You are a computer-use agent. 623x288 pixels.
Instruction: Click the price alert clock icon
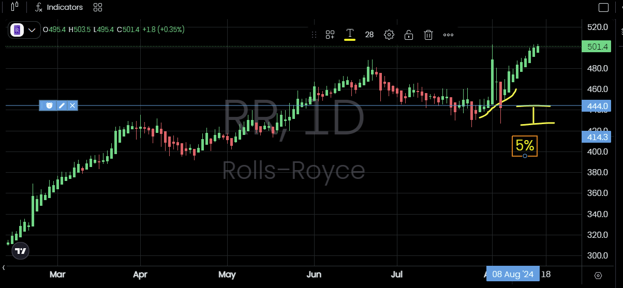click(50, 105)
